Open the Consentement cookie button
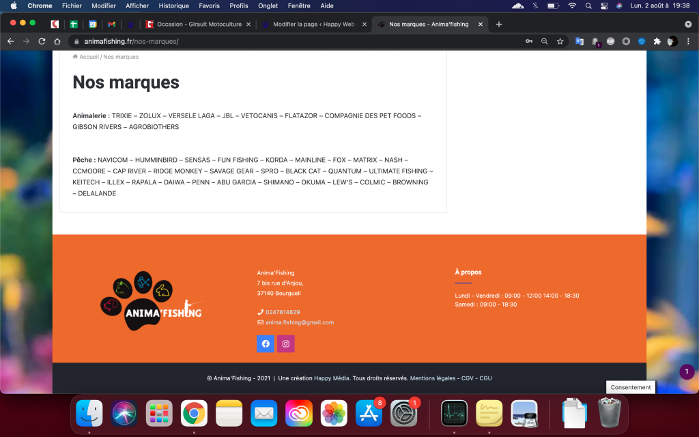The image size is (699, 437). [631, 387]
